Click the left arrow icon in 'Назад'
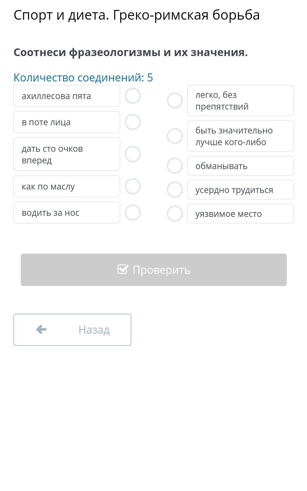Screen dimensions: 307x491 [x=41, y=330]
